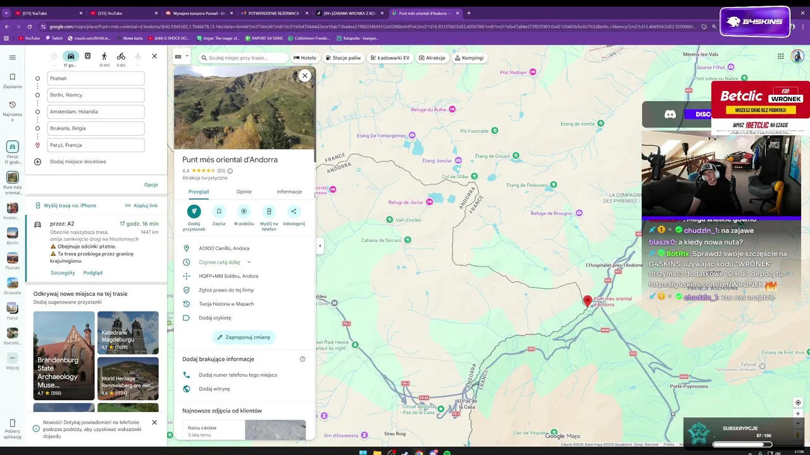
Task: Send route to iPhone
Action: pyautogui.click(x=66, y=205)
